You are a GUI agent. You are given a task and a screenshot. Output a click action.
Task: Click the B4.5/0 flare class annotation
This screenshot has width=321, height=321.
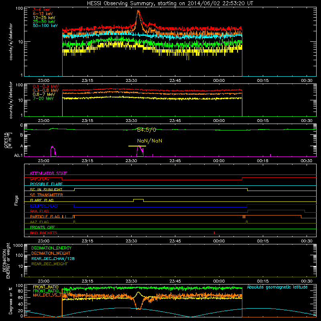point(146,130)
